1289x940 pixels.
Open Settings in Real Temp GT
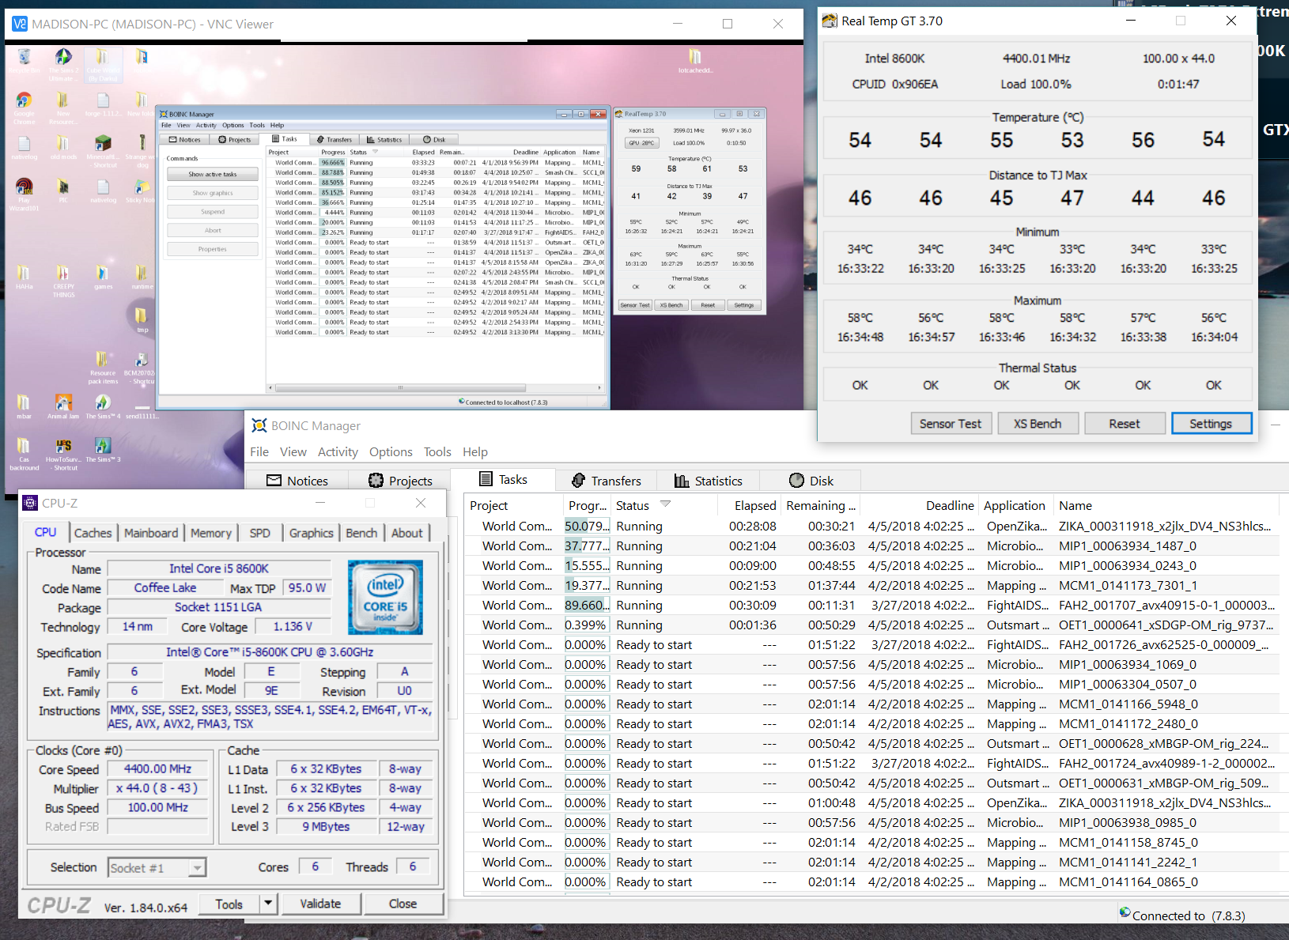point(1211,423)
